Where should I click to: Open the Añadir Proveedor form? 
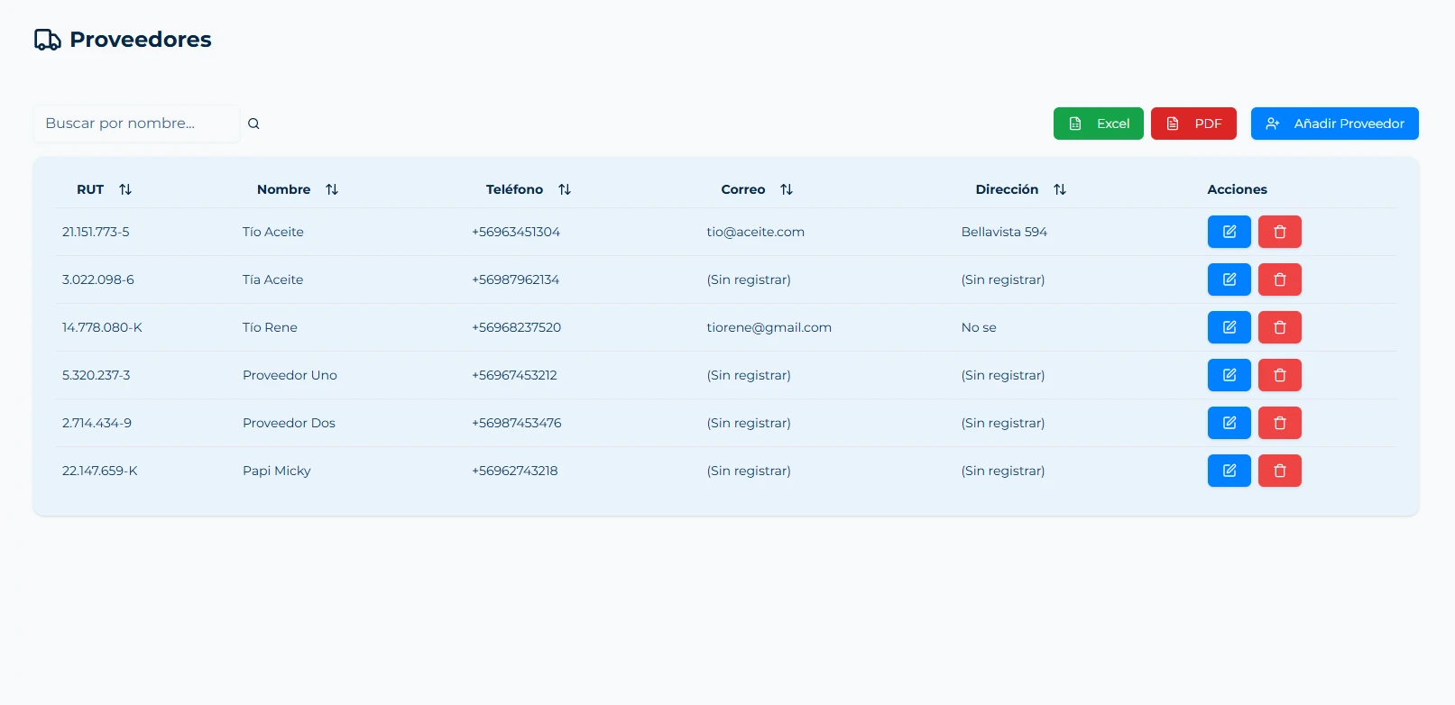[x=1334, y=124]
